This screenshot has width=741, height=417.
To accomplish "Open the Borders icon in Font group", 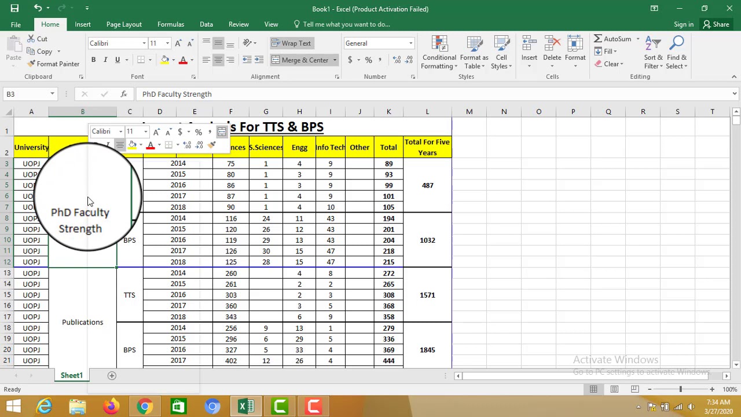I will (x=141, y=60).
